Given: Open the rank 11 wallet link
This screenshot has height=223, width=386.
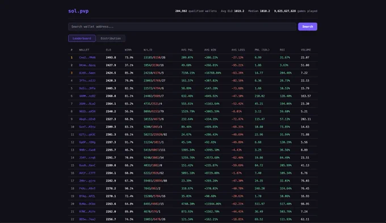Looking at the screenshot, I should tap(87, 135).
